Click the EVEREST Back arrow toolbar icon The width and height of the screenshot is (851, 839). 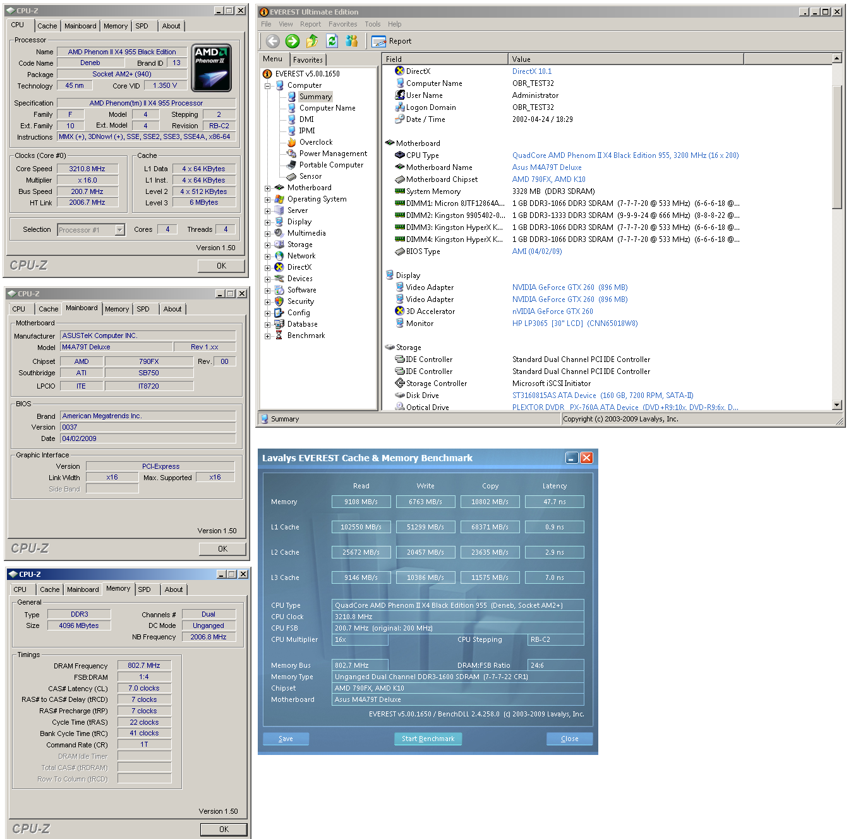pos(273,41)
